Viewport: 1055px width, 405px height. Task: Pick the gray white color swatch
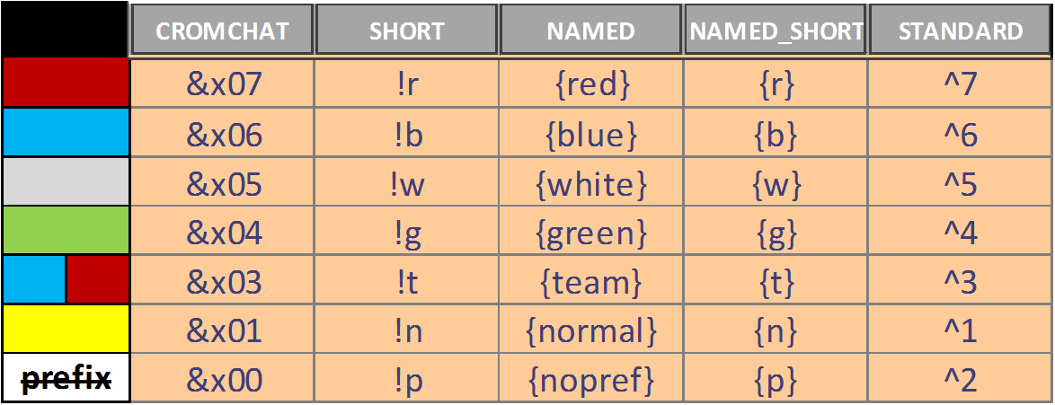coord(66,181)
